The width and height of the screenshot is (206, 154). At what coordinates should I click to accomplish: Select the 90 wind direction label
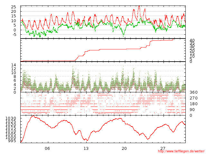[192, 110]
